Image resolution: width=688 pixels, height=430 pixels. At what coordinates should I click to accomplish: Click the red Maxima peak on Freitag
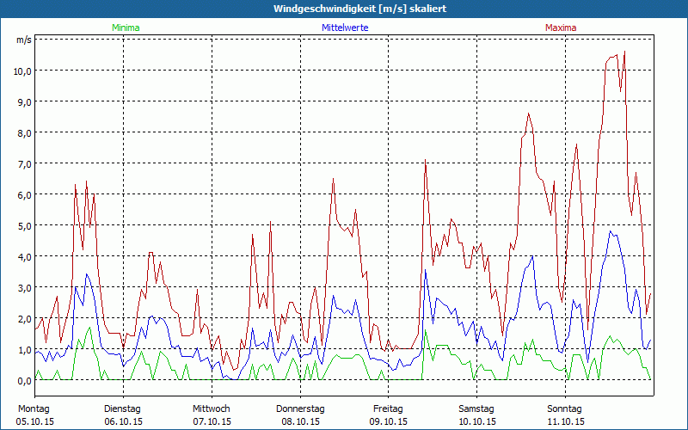coord(425,160)
